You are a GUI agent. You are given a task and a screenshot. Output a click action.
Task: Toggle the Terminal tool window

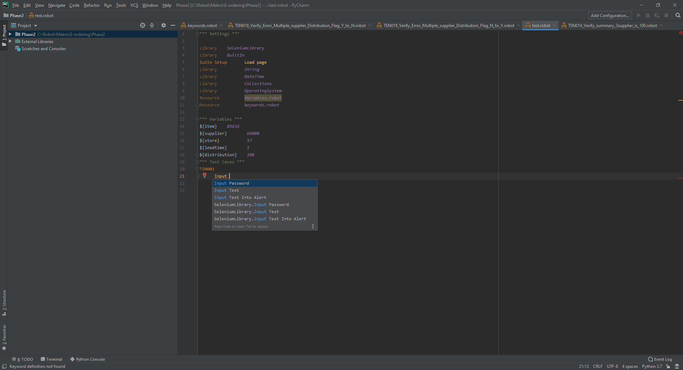click(54, 359)
